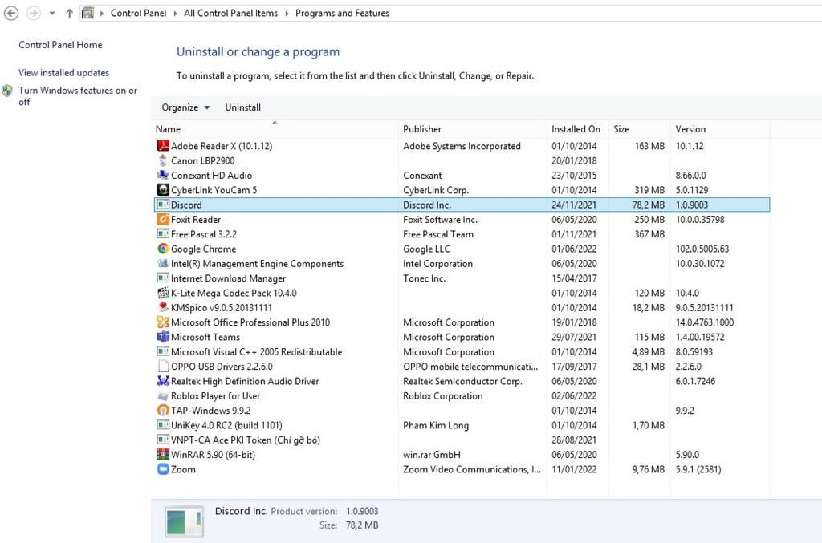Click the Microsoft Office Professional Plus icon

coord(163,322)
